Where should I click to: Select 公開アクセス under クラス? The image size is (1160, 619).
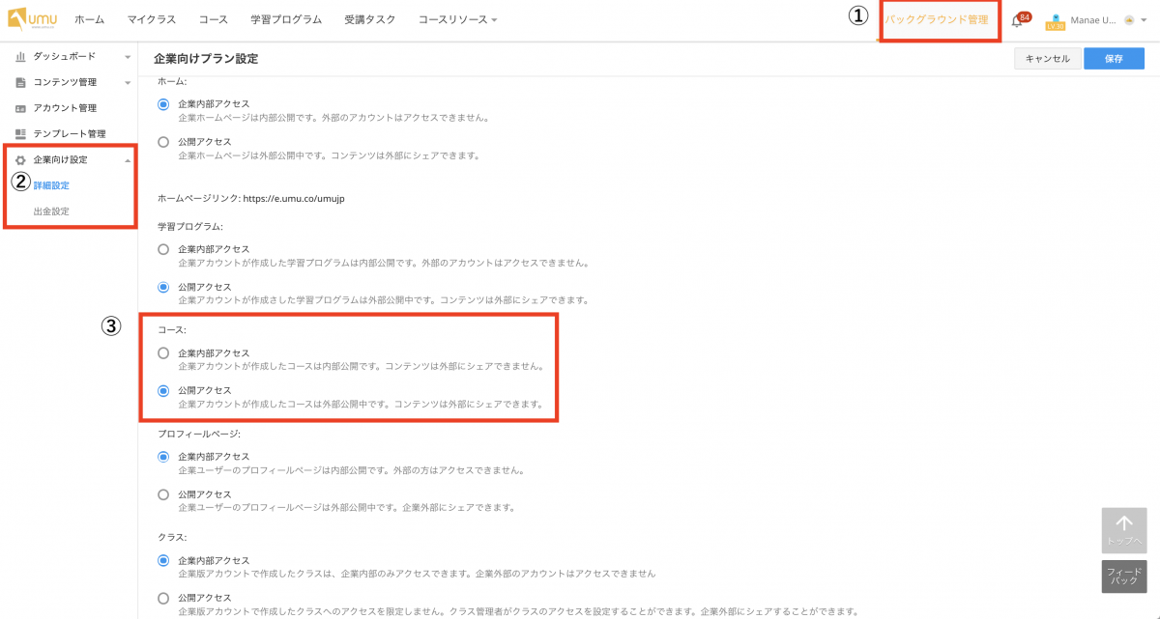click(163, 598)
